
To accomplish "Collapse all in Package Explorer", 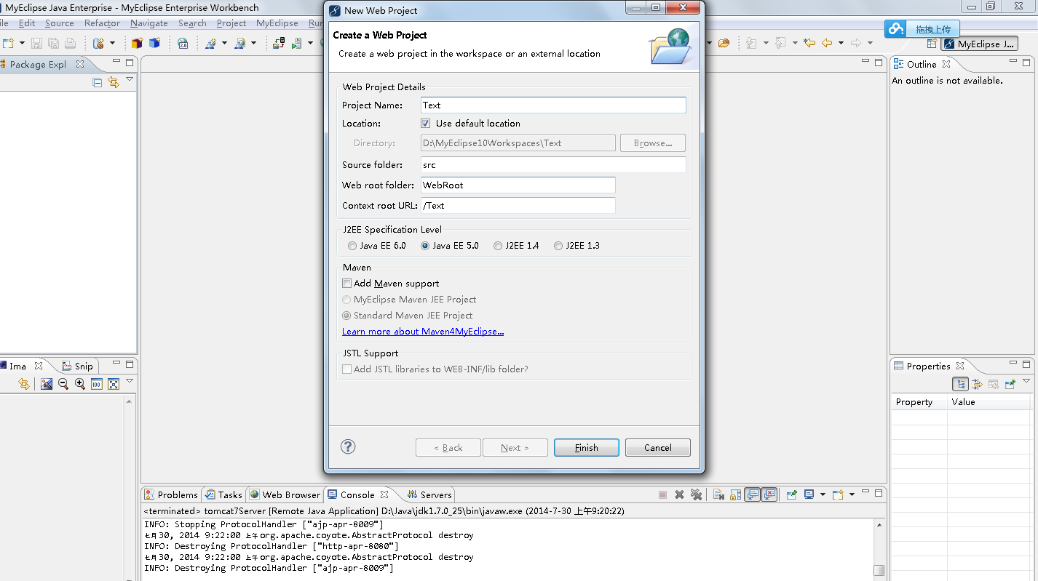I will click(98, 82).
